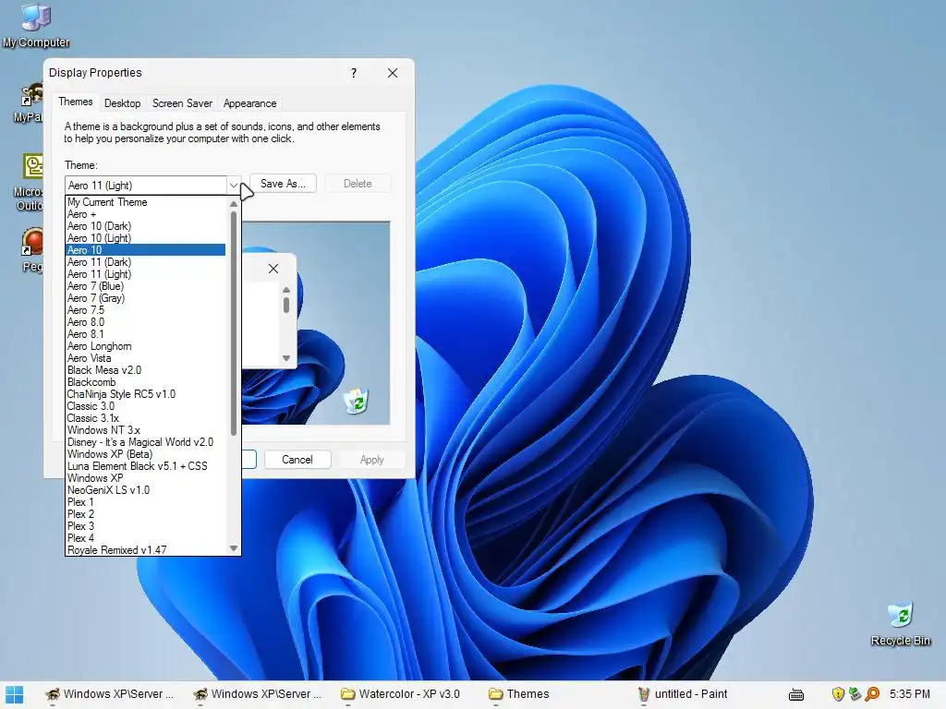
Task: Click the help question mark in Display Properties
Action: click(354, 73)
